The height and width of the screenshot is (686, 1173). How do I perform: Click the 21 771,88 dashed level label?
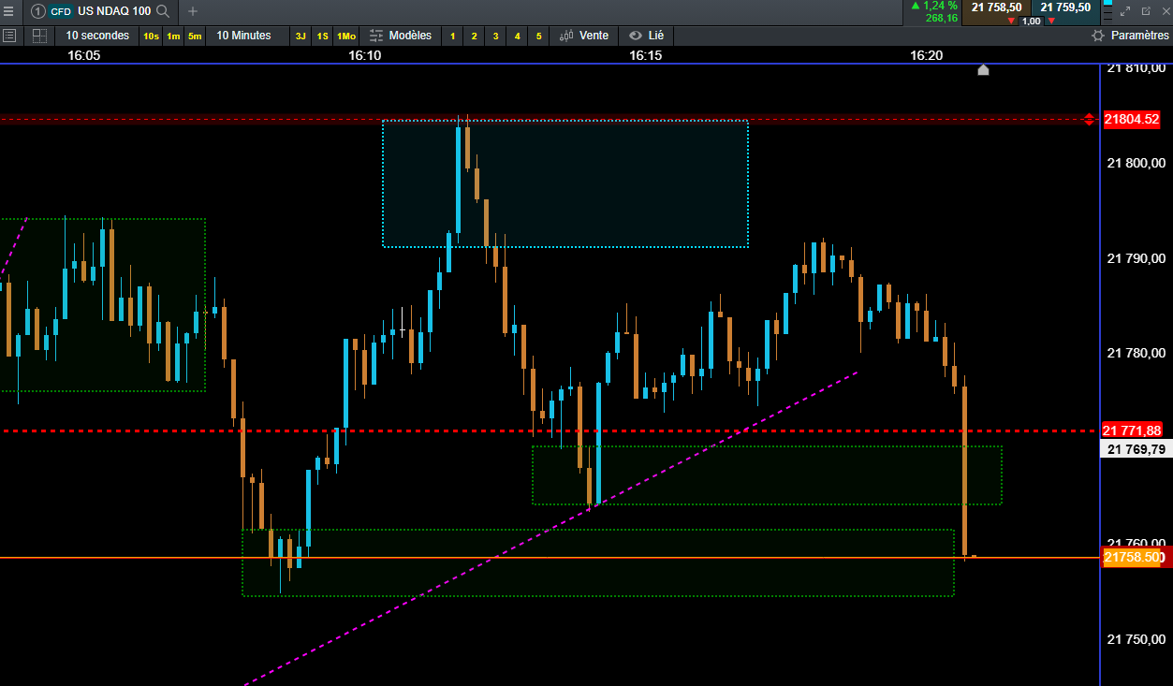tap(1131, 431)
